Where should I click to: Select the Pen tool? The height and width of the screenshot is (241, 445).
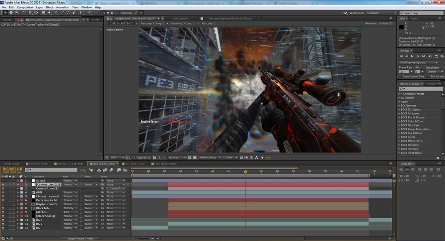[x=50, y=13]
